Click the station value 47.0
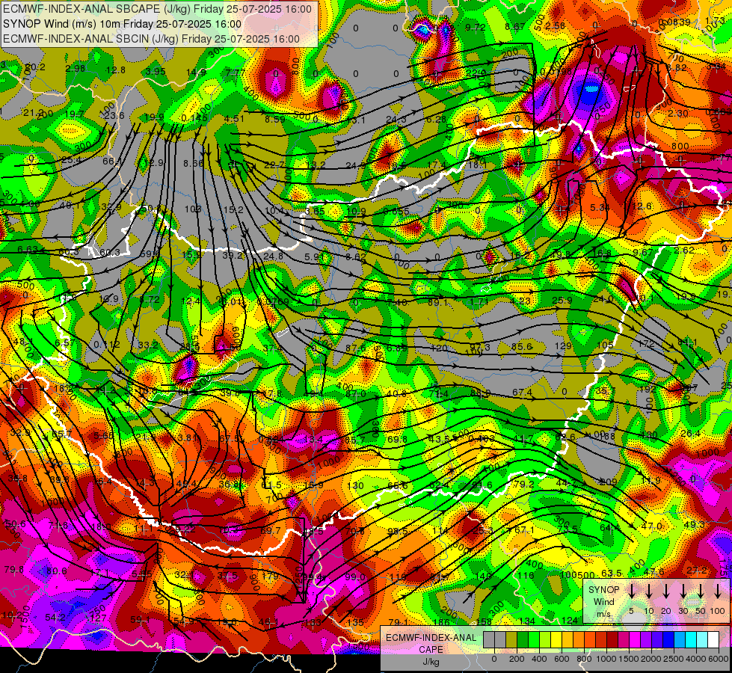732x673 pixels. (651, 526)
